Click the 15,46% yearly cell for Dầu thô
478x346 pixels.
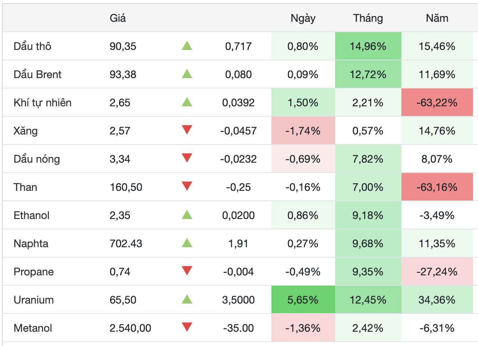tap(437, 46)
